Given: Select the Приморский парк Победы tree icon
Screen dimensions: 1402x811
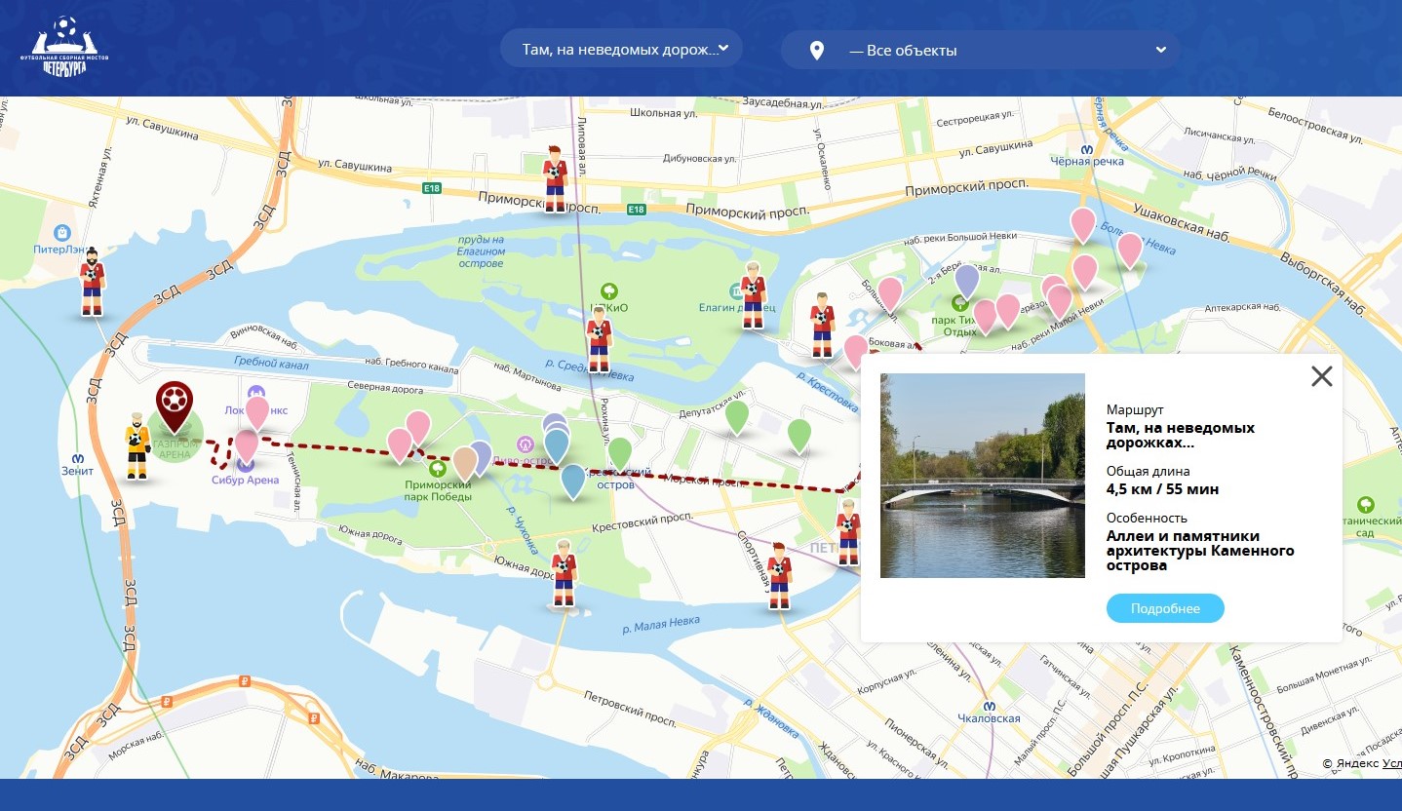Looking at the screenshot, I should [x=438, y=468].
